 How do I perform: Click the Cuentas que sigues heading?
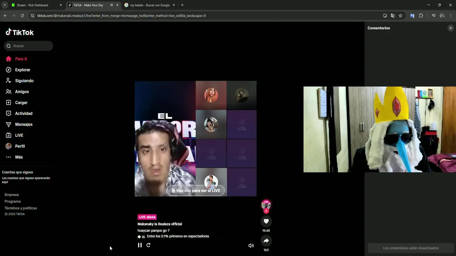17,172
